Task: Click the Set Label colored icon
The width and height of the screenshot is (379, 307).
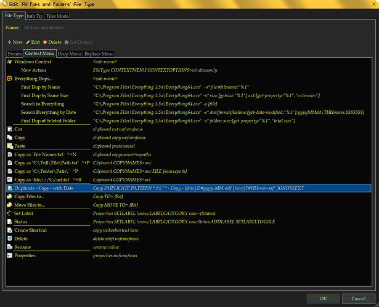Action: click(x=9, y=213)
